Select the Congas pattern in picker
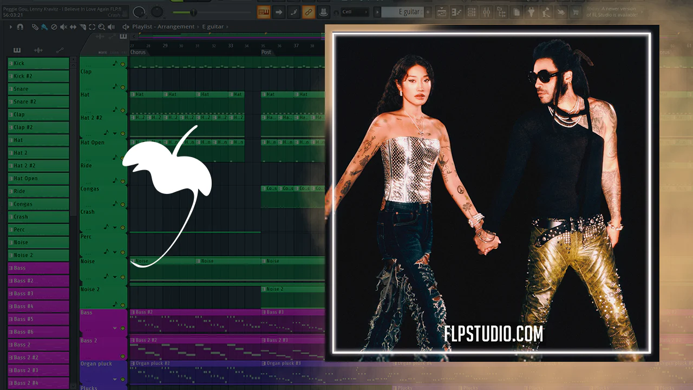 (38, 204)
